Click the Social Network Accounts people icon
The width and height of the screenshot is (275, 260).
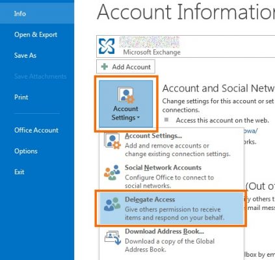click(x=112, y=172)
